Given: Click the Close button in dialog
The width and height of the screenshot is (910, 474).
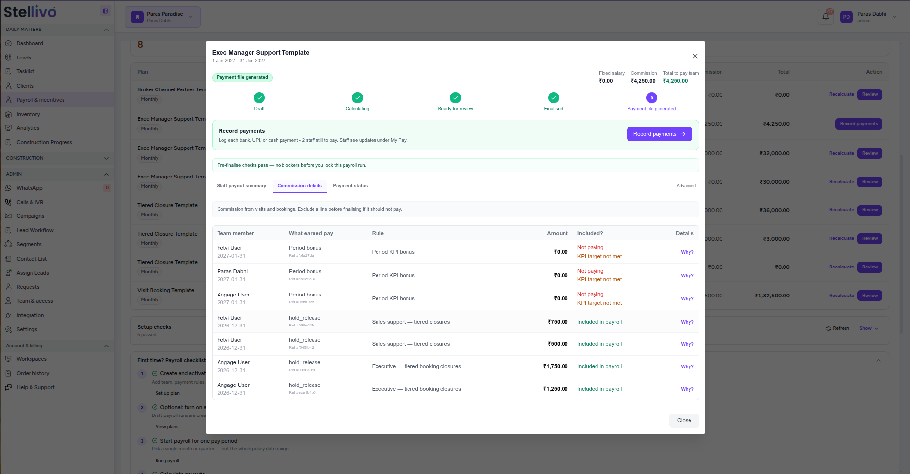Looking at the screenshot, I should coord(684,420).
